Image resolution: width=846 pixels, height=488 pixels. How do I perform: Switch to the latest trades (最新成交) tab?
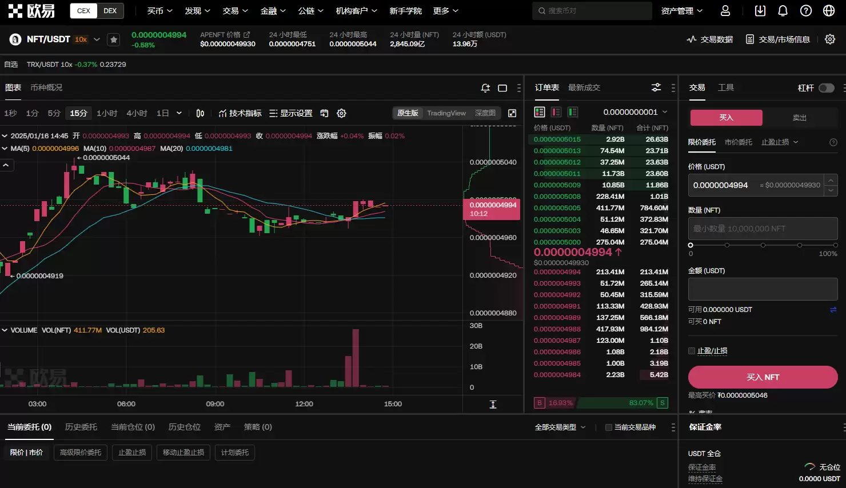584,87
